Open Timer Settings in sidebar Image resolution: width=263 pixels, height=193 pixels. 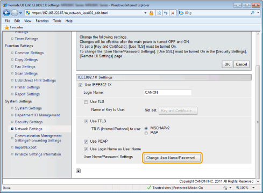click(26, 39)
